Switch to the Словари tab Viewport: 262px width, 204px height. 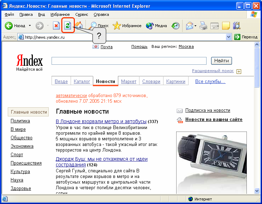[151, 81]
